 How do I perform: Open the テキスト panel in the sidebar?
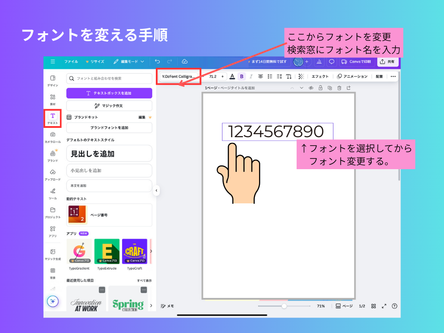tap(53, 117)
